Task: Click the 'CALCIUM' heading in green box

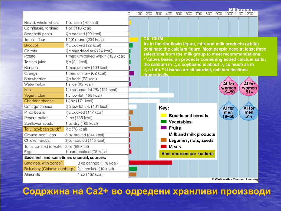Action: pos(153,38)
